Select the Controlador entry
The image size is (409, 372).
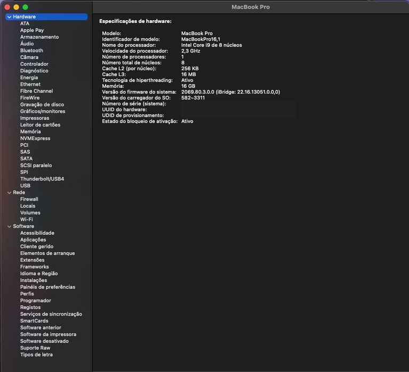34,64
